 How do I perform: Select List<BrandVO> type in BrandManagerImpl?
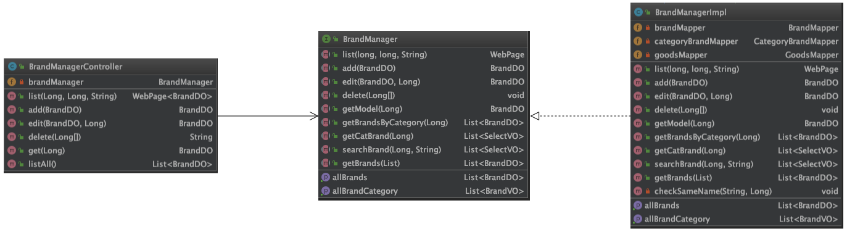809,219
